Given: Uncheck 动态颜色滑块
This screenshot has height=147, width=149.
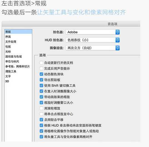Looking at the screenshot, I should click(x=41, y=74).
